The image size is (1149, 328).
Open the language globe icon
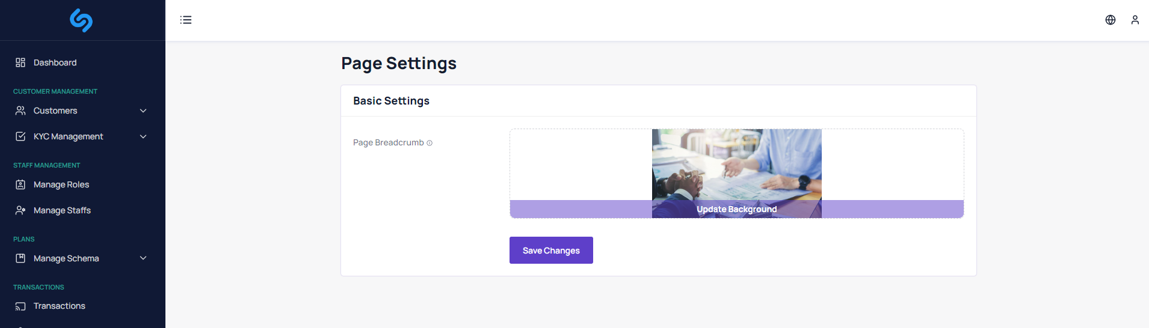coord(1110,20)
